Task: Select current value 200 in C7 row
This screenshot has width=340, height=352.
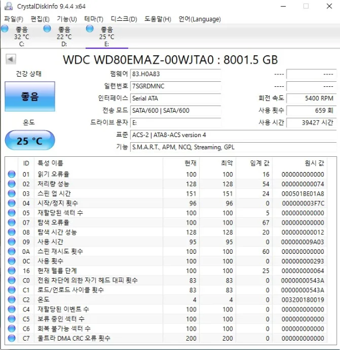Action: coord(191,338)
